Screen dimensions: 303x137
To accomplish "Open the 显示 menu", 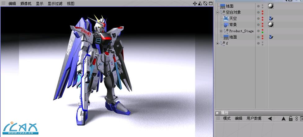I will point(40,3).
